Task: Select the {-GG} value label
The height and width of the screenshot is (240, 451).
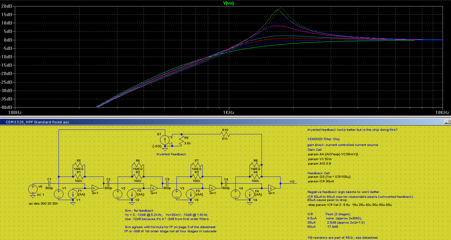Action: point(157,146)
